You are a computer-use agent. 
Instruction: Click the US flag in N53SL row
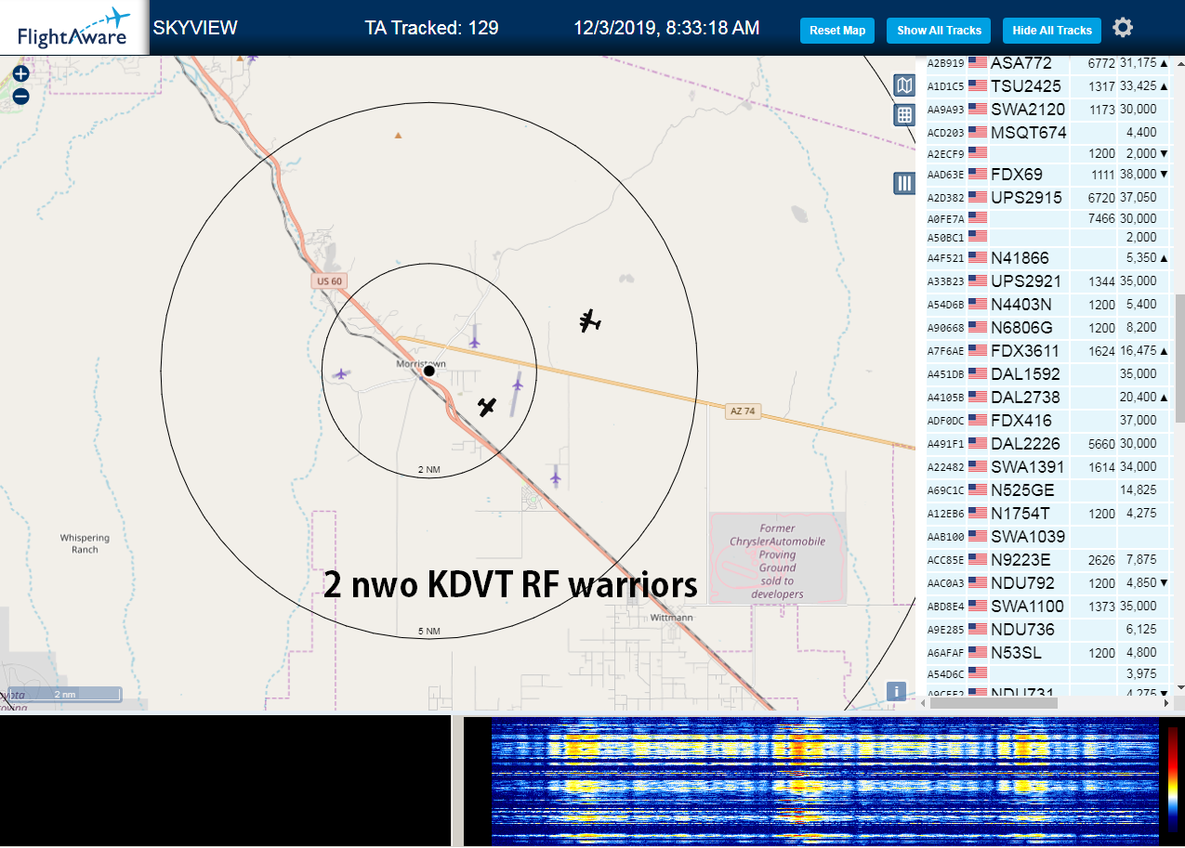(977, 652)
